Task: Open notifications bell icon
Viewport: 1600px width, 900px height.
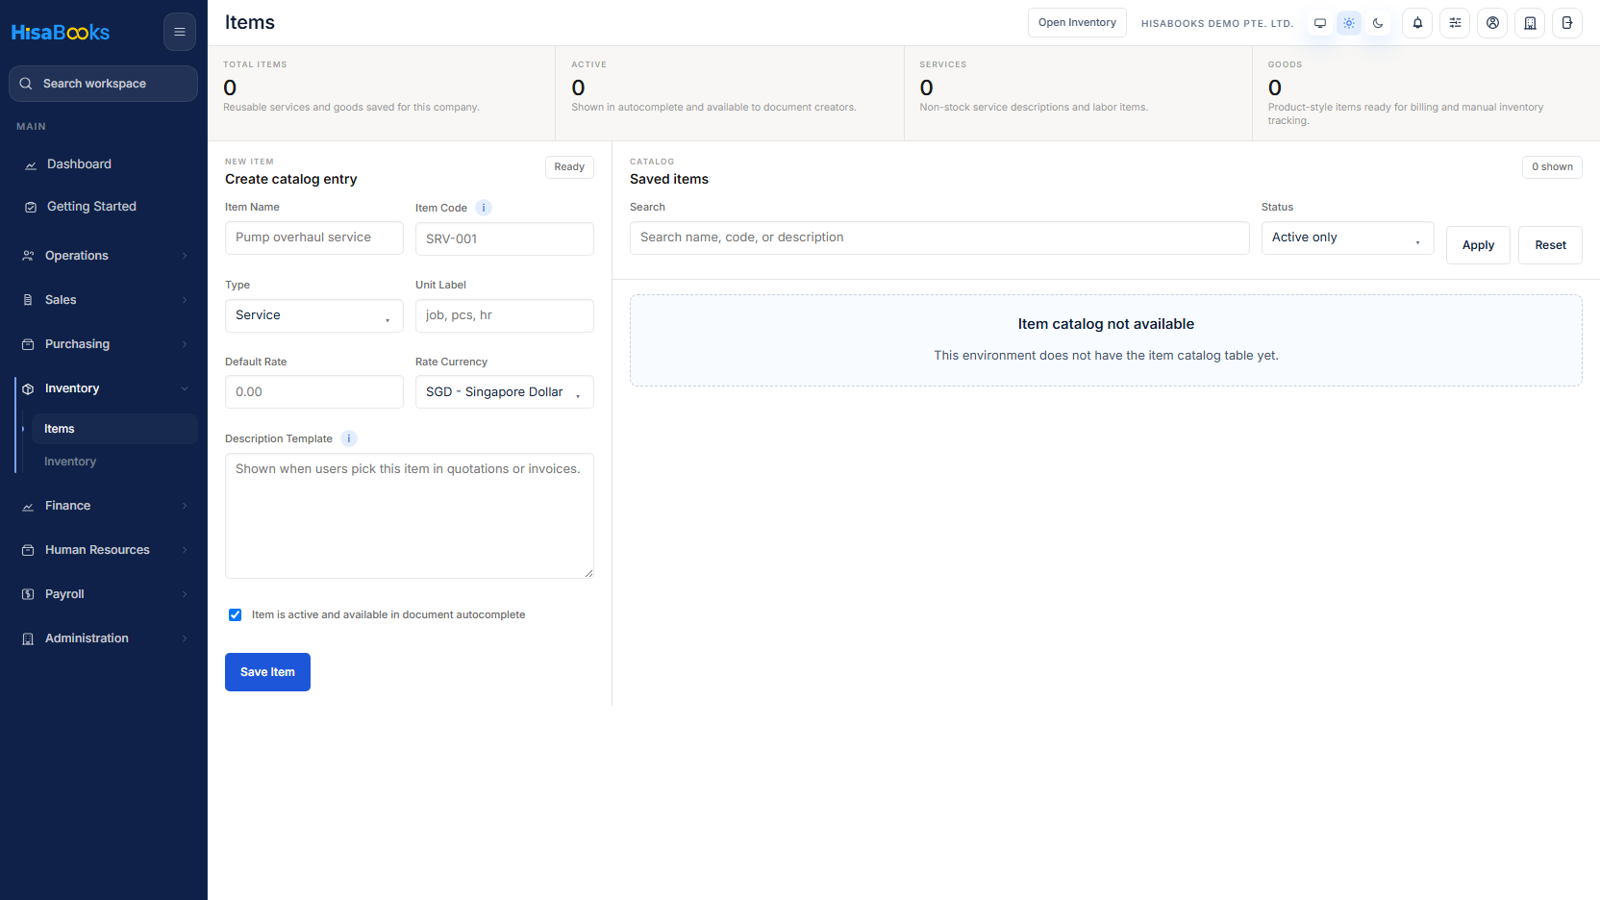Action: coord(1417,23)
